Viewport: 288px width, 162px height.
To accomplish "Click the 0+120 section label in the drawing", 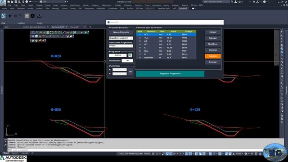I will point(195,110).
